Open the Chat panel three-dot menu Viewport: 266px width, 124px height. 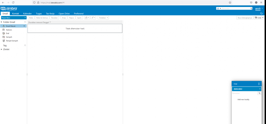click(x=259, y=84)
